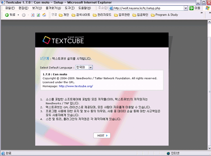The image size is (211, 156).
Task: Go to the Home page icon
Action: (x=44, y=15)
